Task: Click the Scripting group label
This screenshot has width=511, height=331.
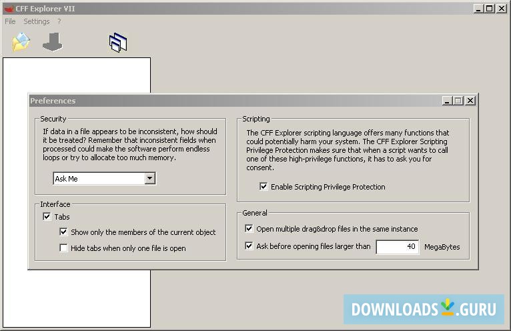Action: 256,119
